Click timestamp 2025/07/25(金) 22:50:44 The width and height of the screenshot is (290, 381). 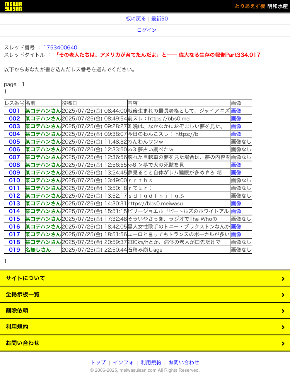(94, 250)
